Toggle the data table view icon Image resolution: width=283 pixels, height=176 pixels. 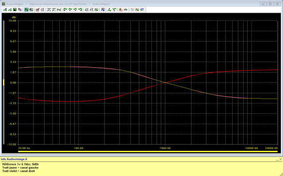31,10
